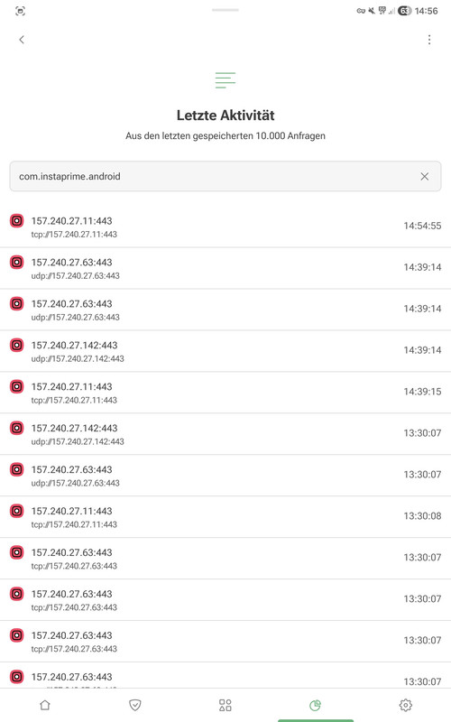
Task: Clear the com.instaprime.android search filter
Action: [x=424, y=176]
